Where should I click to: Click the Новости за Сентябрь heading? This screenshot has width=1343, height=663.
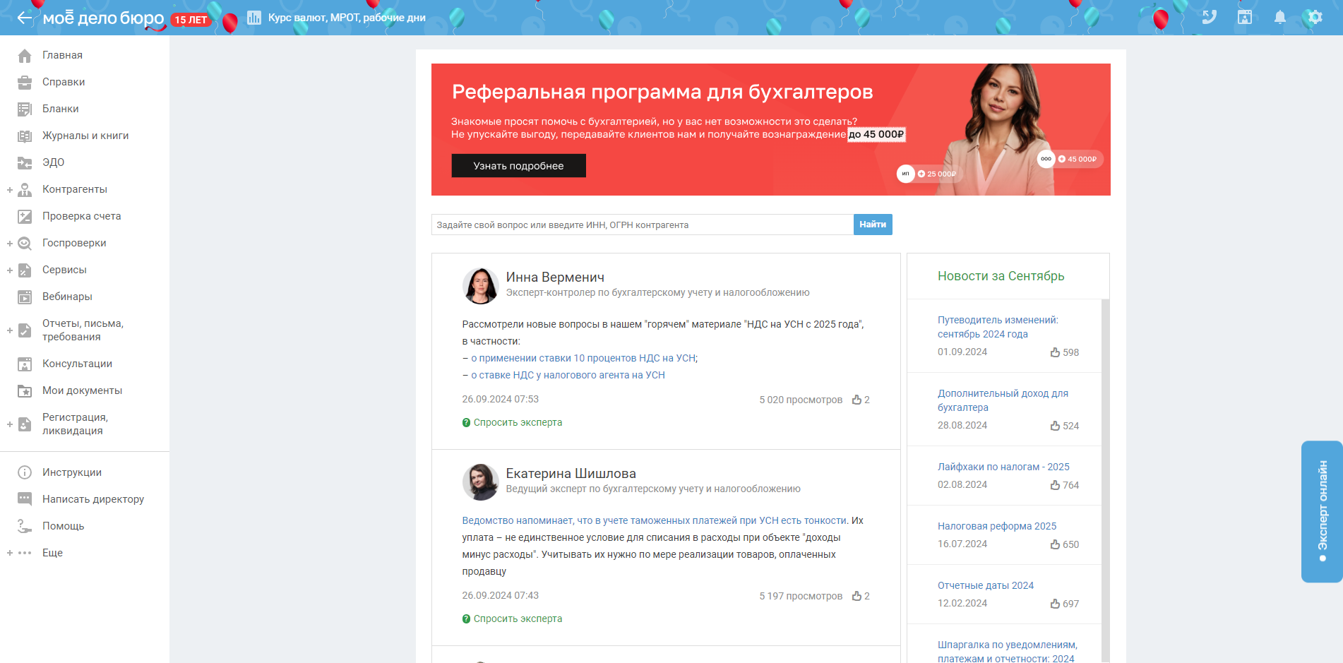(x=1001, y=276)
